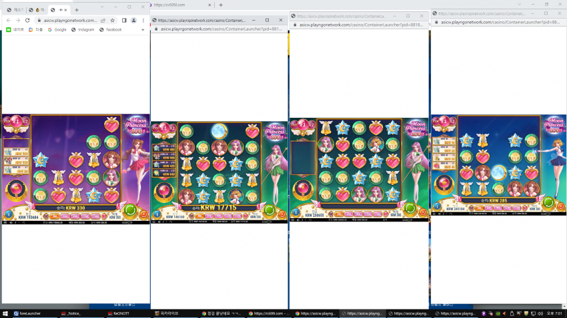Expand the hidden bookmarks chevron

(x=143, y=30)
